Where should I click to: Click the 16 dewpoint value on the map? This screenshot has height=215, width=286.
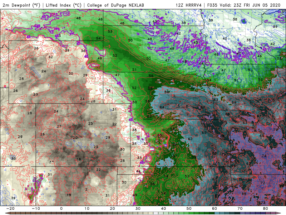[79, 159]
